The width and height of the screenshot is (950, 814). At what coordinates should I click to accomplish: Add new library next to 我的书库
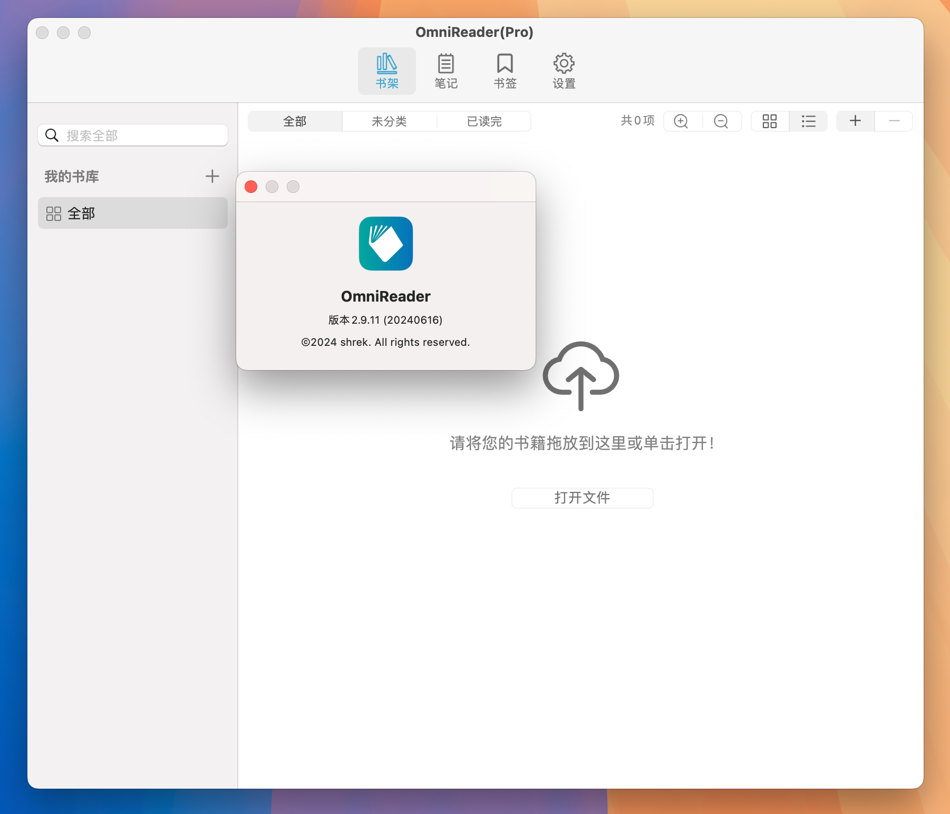pos(212,176)
